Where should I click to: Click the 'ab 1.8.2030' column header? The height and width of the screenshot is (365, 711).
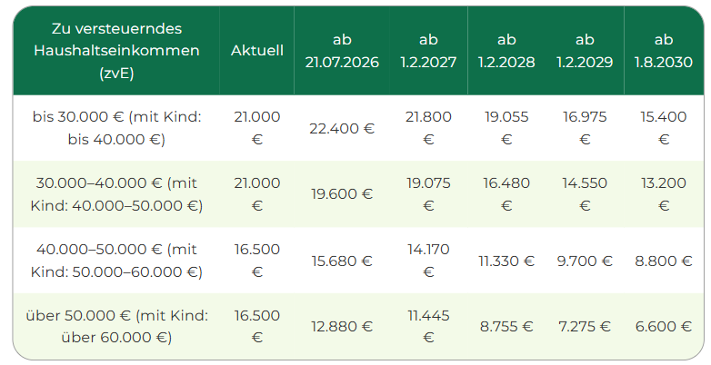[664, 51]
